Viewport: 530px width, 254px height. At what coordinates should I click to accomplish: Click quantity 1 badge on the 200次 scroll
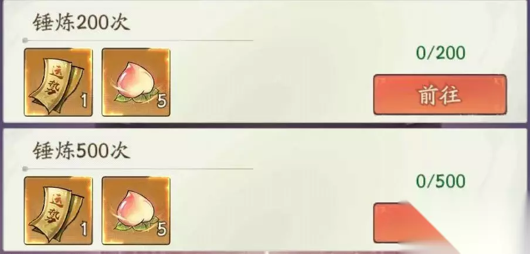pyautogui.click(x=84, y=101)
